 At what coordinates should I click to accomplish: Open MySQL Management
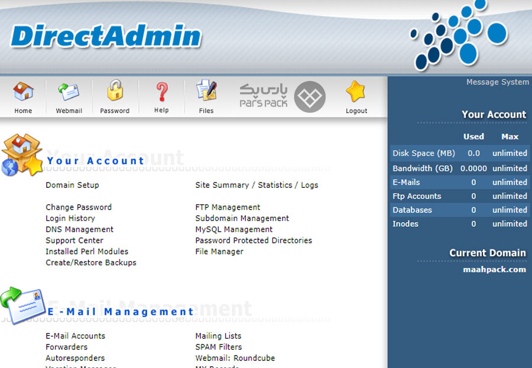(x=233, y=230)
